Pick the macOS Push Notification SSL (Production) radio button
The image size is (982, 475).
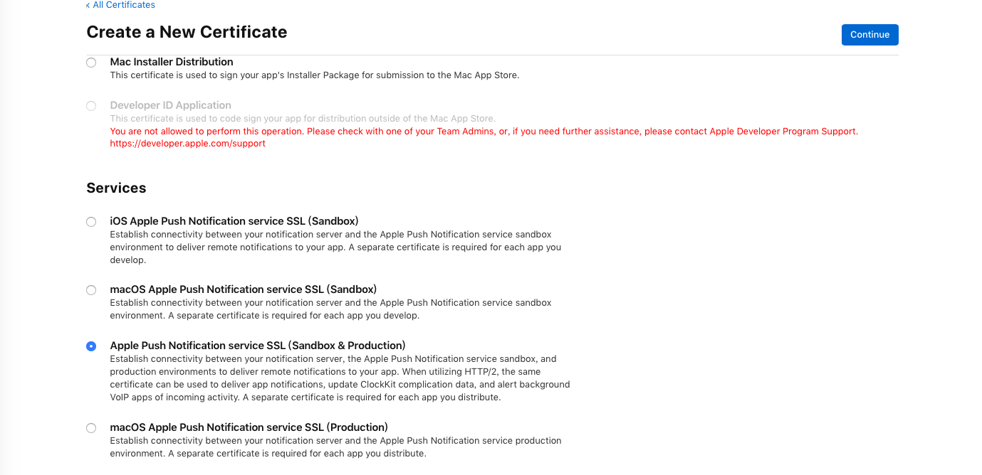[91, 428]
